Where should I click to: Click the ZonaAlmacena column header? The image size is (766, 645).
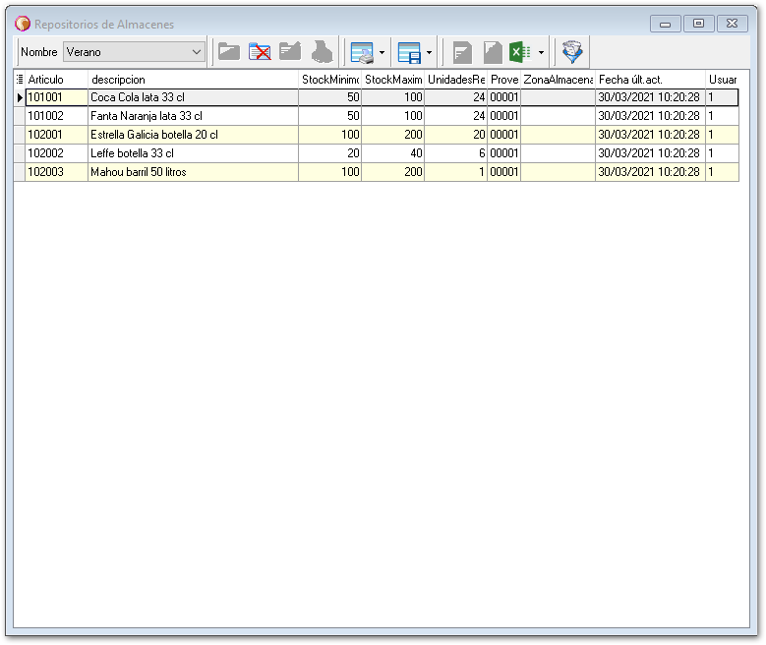pyautogui.click(x=558, y=80)
